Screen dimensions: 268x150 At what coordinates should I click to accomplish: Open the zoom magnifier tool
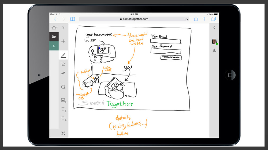coord(63,87)
